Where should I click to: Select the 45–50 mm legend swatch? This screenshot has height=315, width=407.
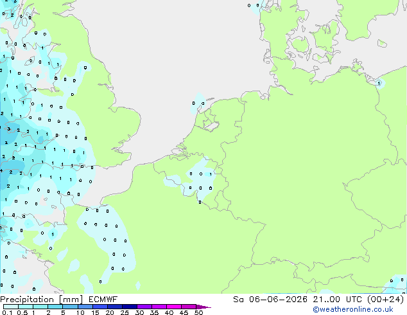coord(189,307)
